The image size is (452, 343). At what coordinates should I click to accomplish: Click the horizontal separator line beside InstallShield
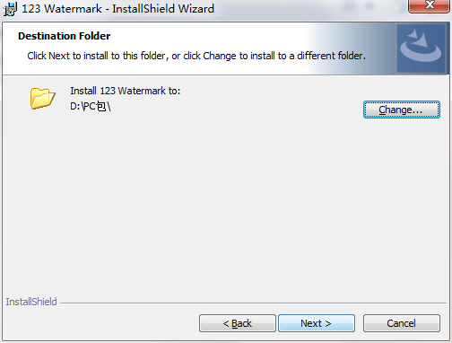click(253, 303)
